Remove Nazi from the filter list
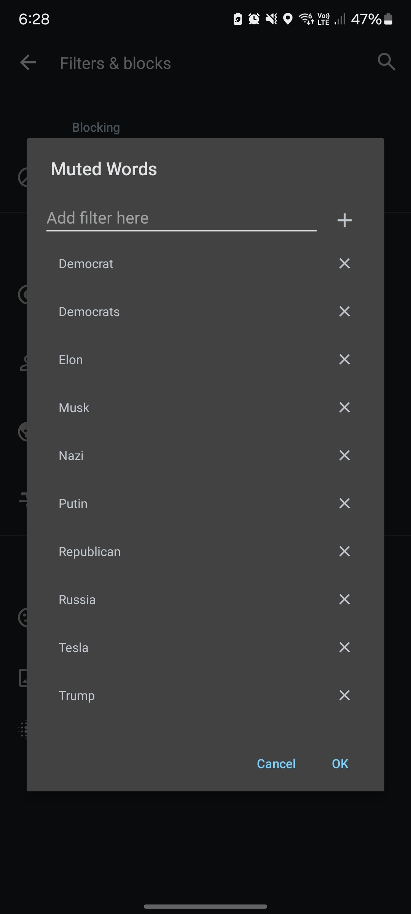 pos(344,455)
